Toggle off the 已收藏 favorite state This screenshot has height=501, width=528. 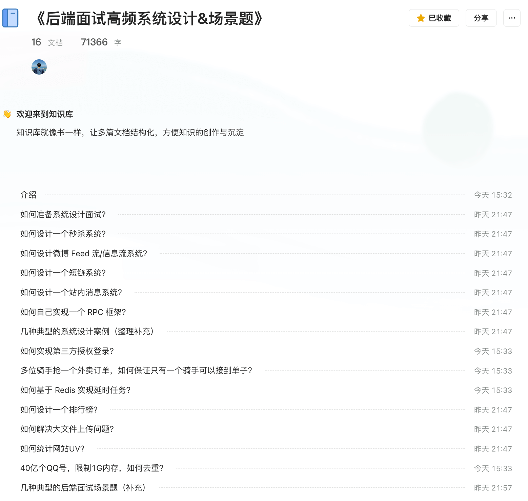[434, 18]
